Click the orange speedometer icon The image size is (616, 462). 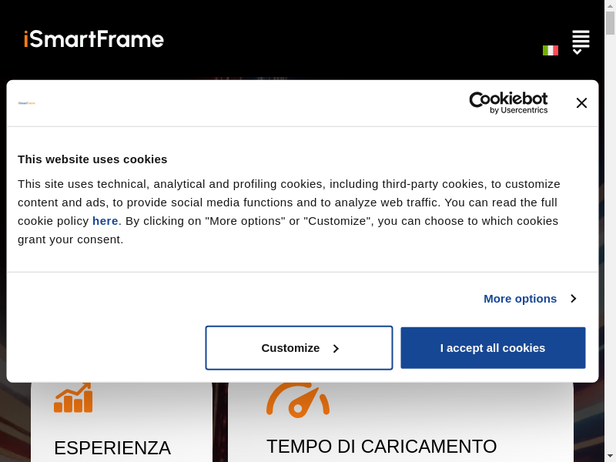pyautogui.click(x=297, y=400)
